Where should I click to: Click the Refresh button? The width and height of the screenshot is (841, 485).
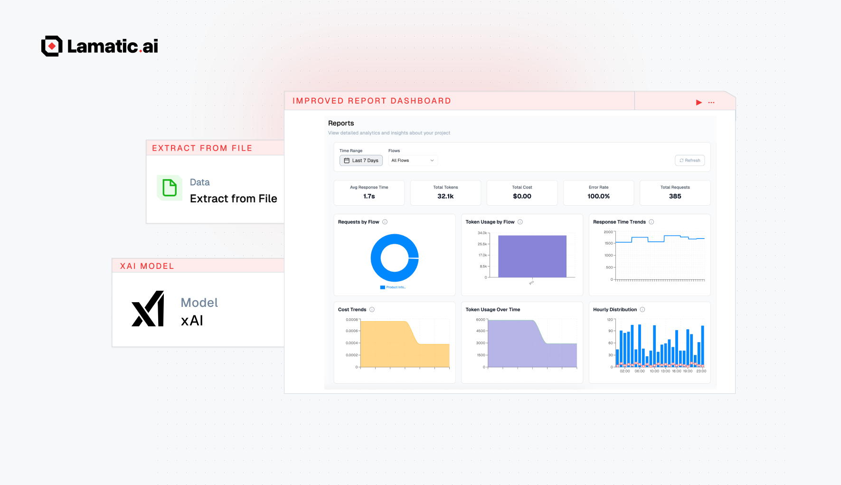[690, 160]
